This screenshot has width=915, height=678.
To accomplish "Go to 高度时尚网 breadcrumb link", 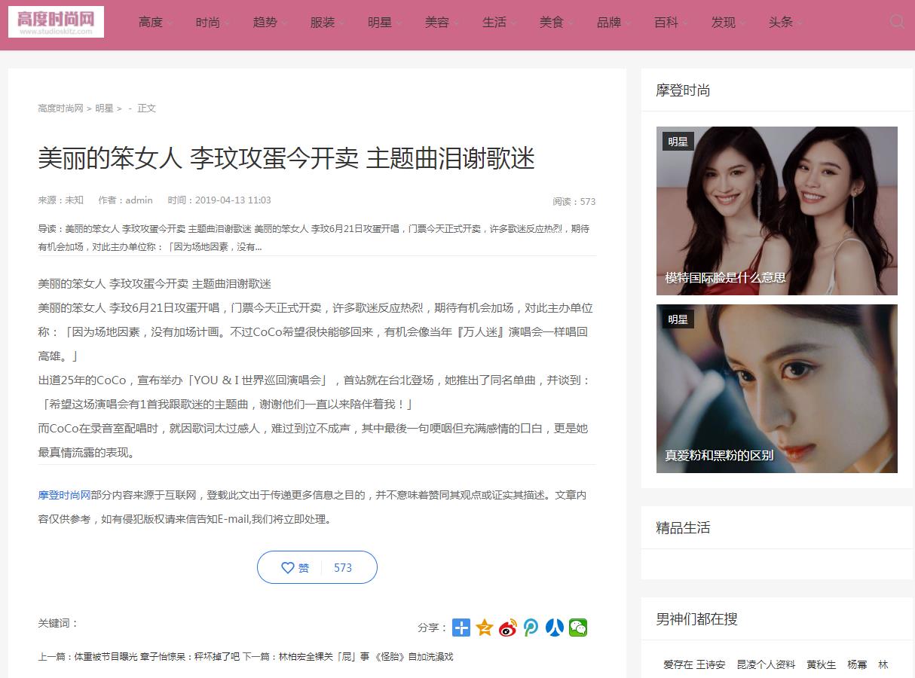I will [x=60, y=108].
